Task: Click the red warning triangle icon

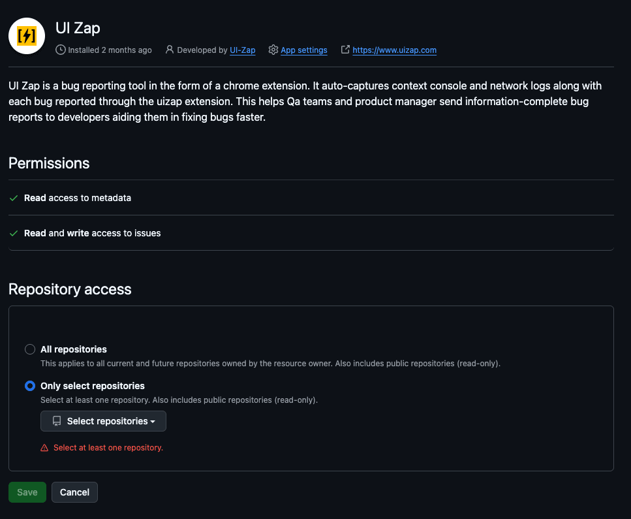Action: (44, 448)
